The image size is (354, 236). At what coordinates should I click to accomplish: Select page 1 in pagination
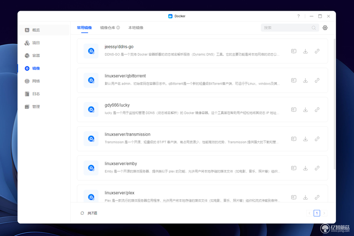[x=317, y=213]
